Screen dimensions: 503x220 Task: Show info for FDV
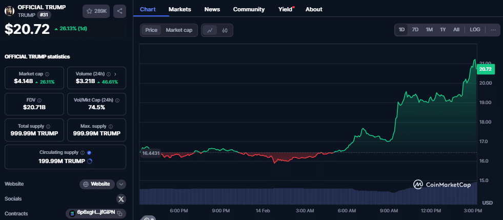point(39,100)
